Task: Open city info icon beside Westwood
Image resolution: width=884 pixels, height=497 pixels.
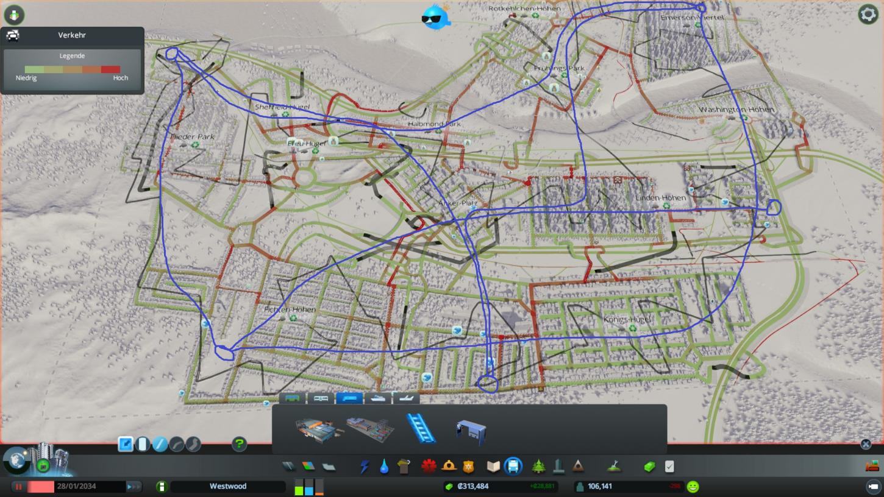Action: point(162,487)
